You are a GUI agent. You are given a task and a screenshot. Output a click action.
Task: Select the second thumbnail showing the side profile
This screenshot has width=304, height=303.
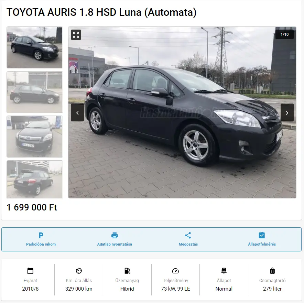[35, 92]
